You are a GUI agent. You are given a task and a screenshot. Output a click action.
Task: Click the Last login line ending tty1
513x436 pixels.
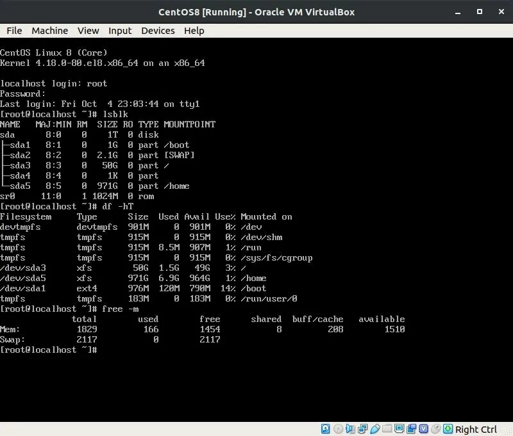point(100,104)
